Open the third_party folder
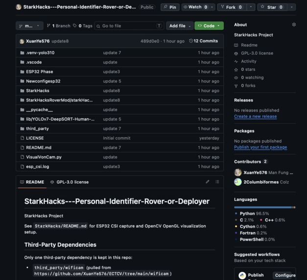Image resolution: width=307 pixels, height=280 pixels. point(37,129)
